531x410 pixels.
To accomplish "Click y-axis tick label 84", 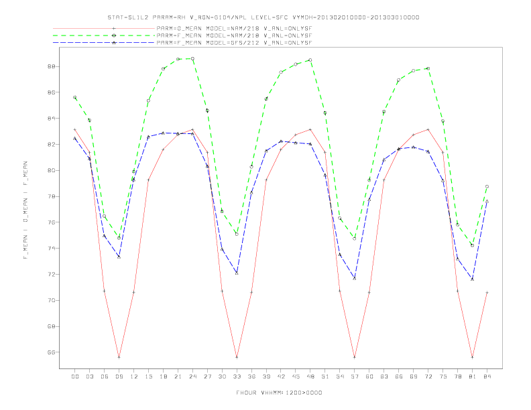I will click(52, 119).
